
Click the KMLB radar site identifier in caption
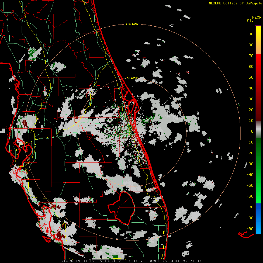click(x=155, y=261)
